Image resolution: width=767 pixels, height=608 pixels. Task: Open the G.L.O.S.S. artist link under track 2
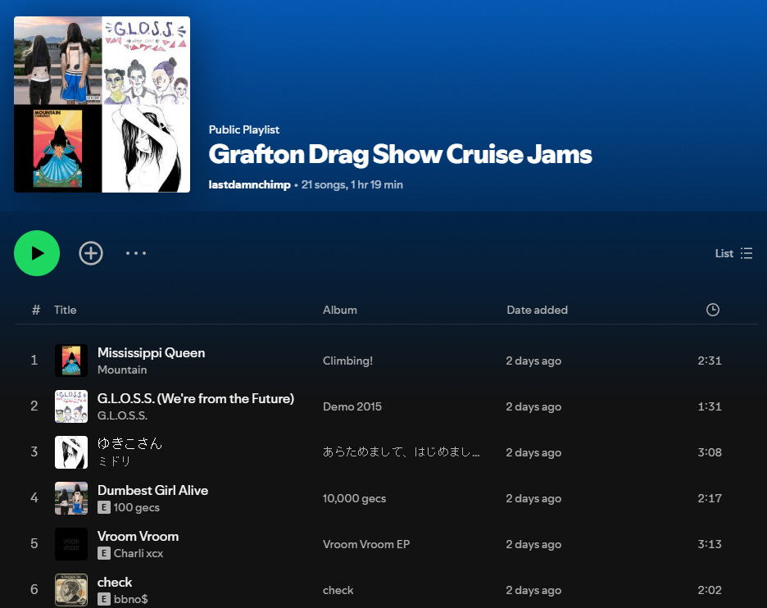122,415
